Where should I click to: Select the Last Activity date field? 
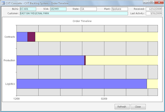pyautogui.click(x=154, y=13)
